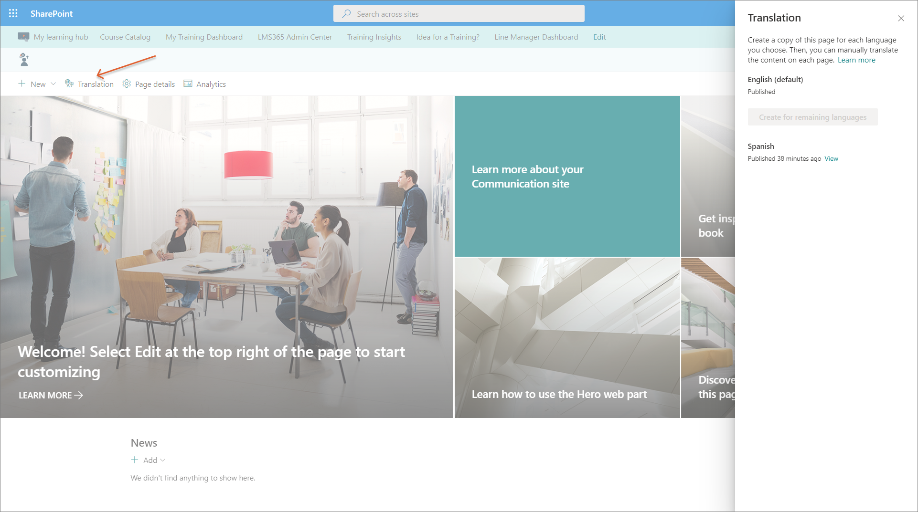Image resolution: width=918 pixels, height=512 pixels.
Task: Click the Page details gear icon
Action: [x=127, y=84]
